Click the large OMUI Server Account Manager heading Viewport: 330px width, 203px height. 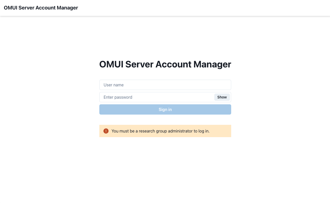(165, 64)
